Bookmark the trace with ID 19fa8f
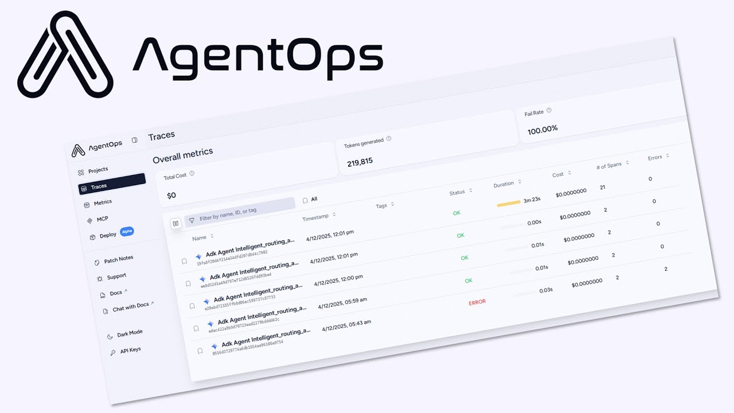Viewport: 734px width, 413px height. 184,261
